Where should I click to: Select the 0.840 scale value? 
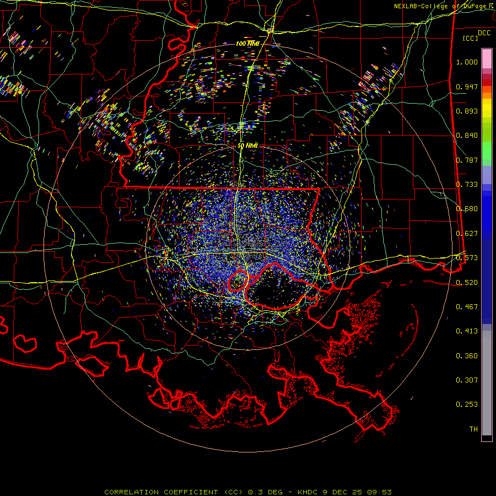[x=467, y=136]
